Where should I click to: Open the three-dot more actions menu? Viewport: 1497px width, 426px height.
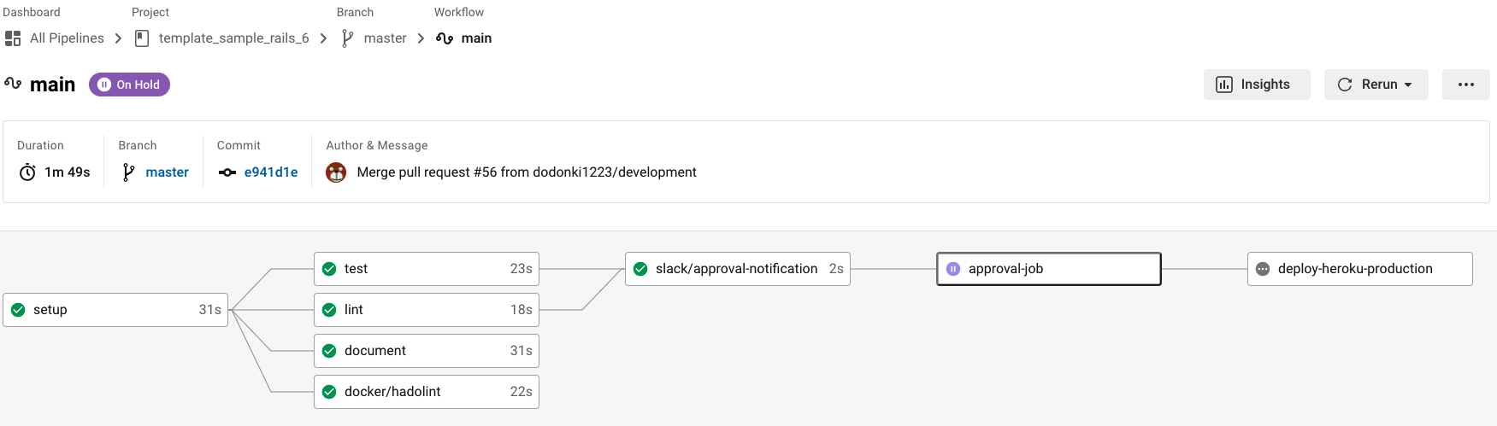point(1466,85)
